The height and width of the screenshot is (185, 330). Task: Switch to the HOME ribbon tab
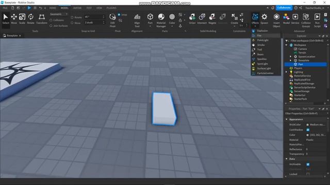pos(53,8)
